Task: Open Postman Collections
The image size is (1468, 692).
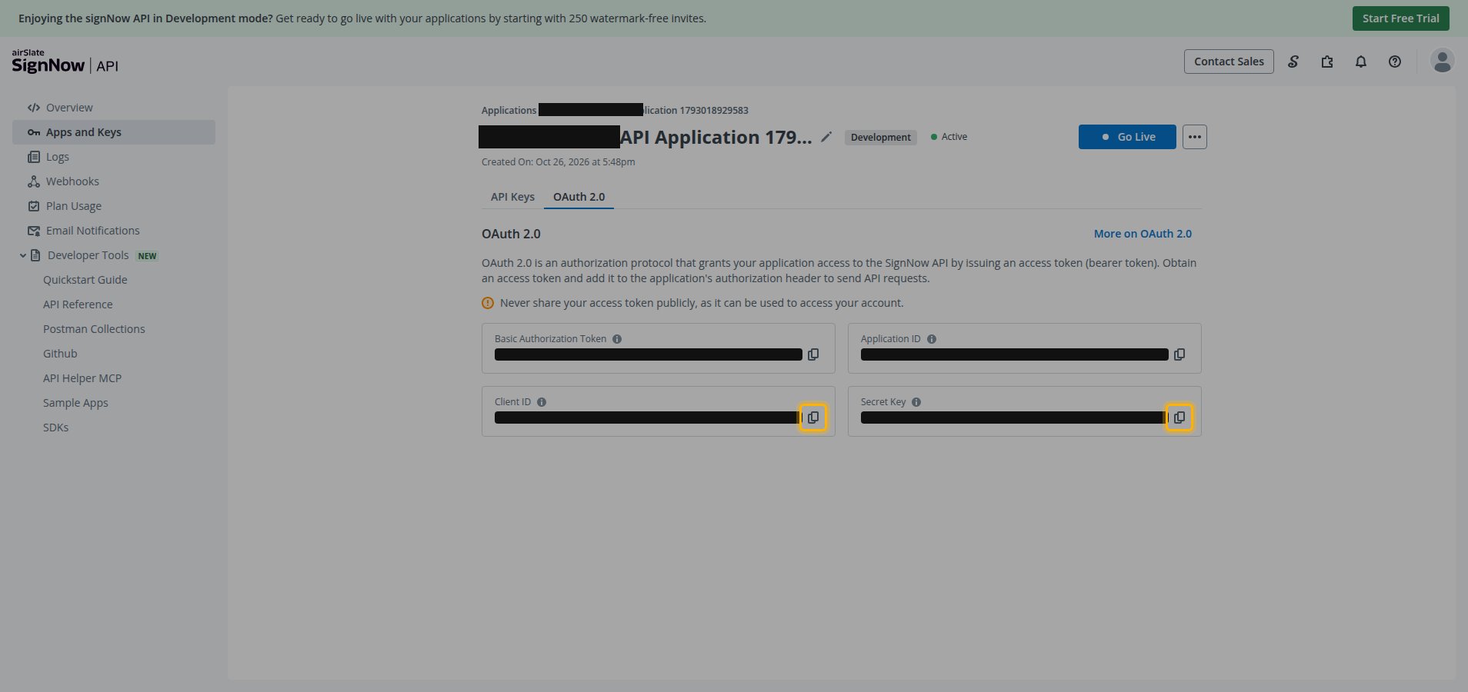Action: pos(94,329)
